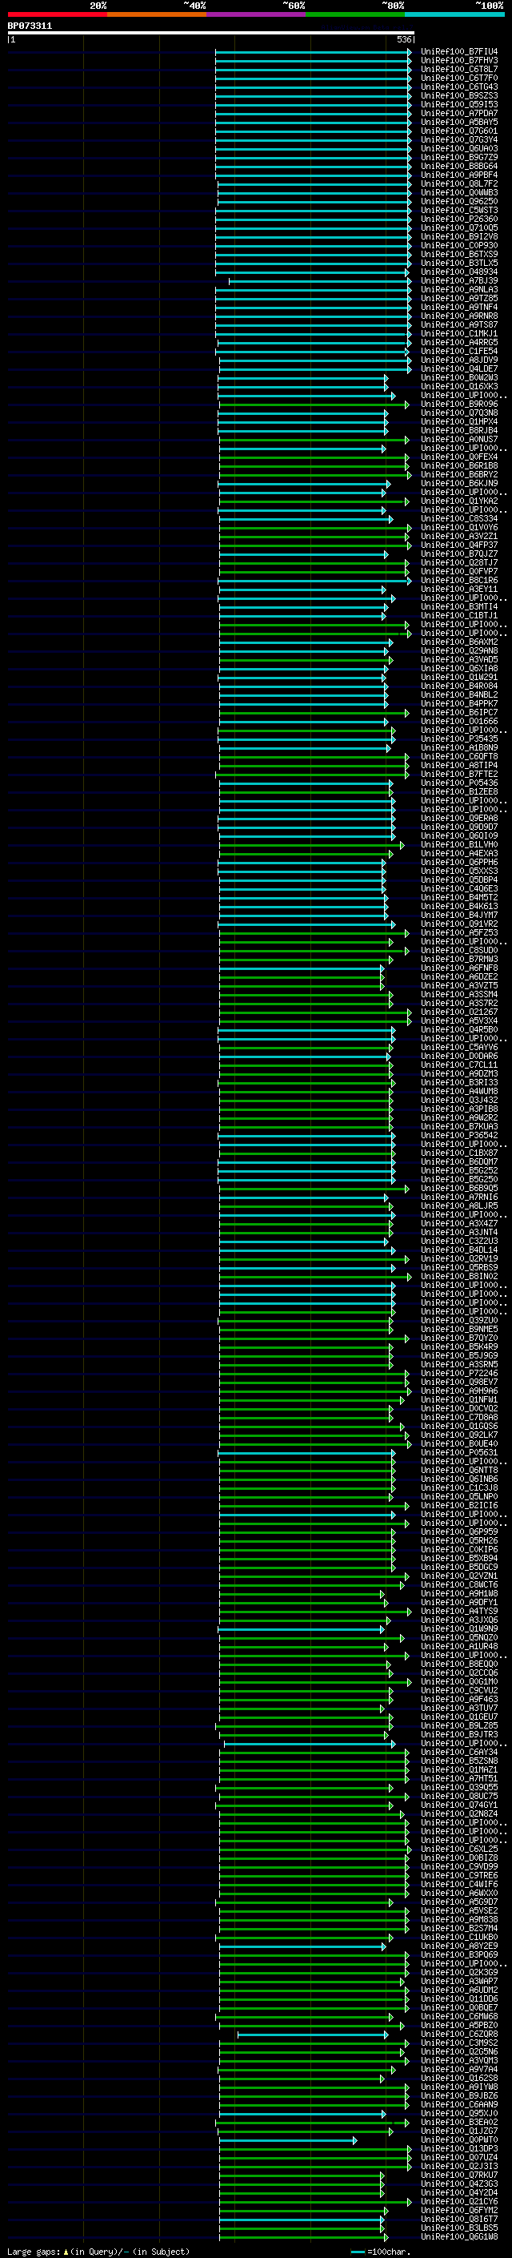The height and width of the screenshot is (2258, 512).
Task: Select hit UniRef100_O21267
Action: [458, 1012]
